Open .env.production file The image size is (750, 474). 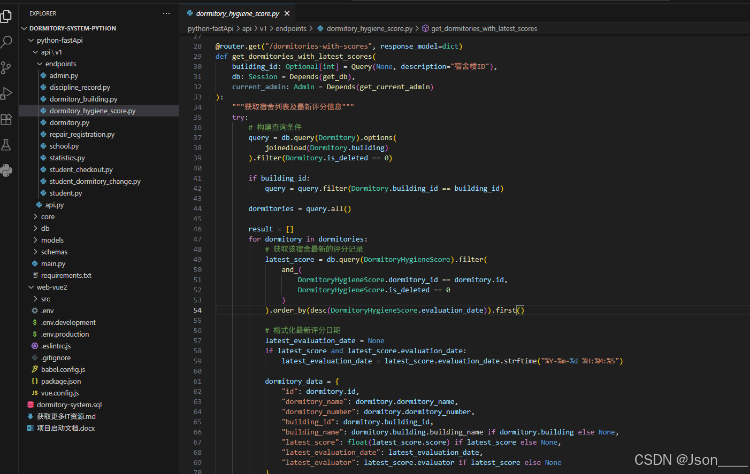[x=99, y=334]
